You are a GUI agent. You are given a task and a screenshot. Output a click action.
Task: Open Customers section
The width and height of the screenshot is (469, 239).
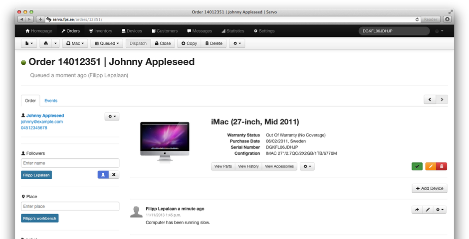coord(165,31)
